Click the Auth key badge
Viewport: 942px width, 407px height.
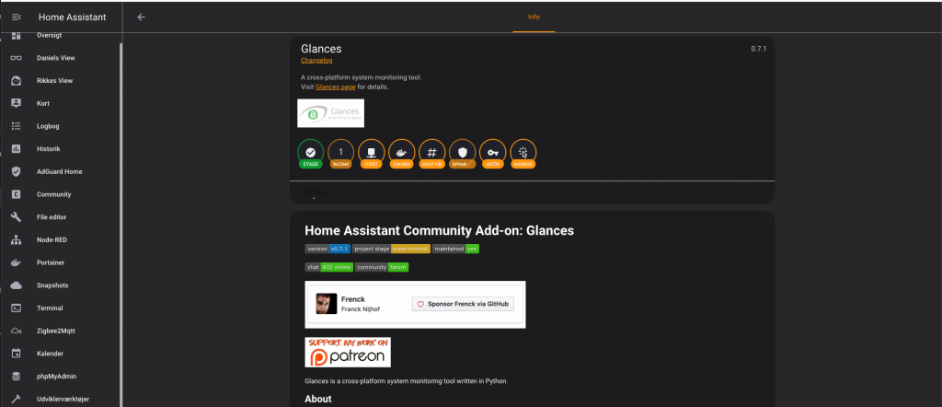[493, 154]
